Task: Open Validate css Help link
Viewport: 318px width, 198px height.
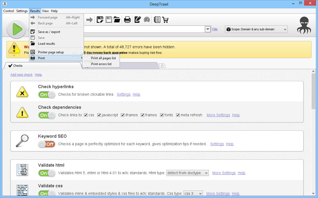Action: coord(236,193)
